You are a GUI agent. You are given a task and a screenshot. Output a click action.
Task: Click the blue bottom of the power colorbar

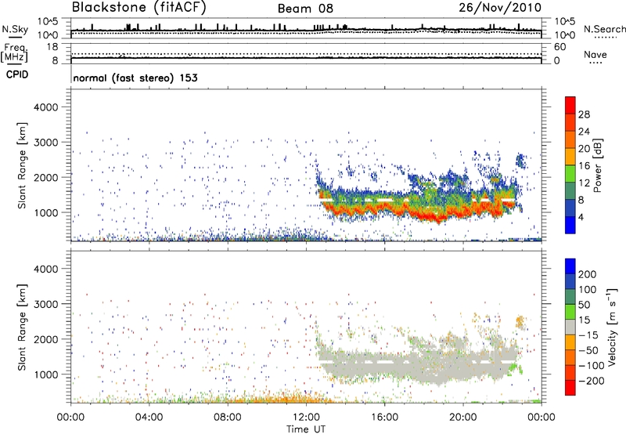570,225
